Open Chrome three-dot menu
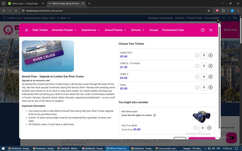 pos(238,11)
